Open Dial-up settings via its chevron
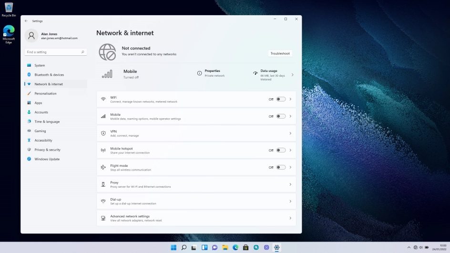 click(x=290, y=201)
